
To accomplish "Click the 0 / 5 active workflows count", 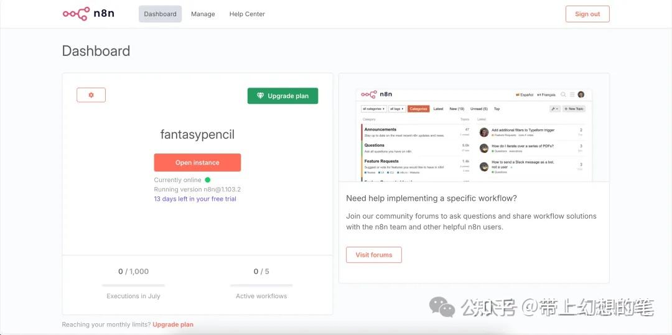I will pos(261,271).
